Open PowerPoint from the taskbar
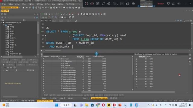Screen dimensions: 193x108 pos(120,105)
